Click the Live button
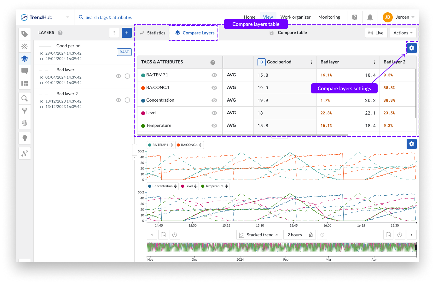Image resolution: width=435 pixels, height=284 pixels. (x=376, y=33)
